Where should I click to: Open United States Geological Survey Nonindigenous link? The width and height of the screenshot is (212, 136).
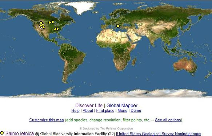click(159, 134)
